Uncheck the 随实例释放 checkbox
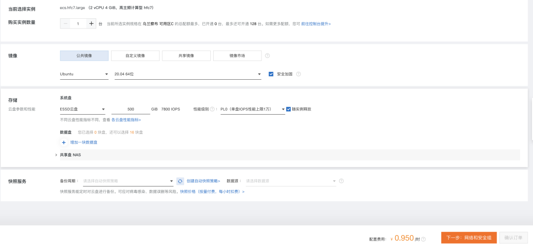Image resolution: width=533 pixels, height=247 pixels. [x=289, y=109]
